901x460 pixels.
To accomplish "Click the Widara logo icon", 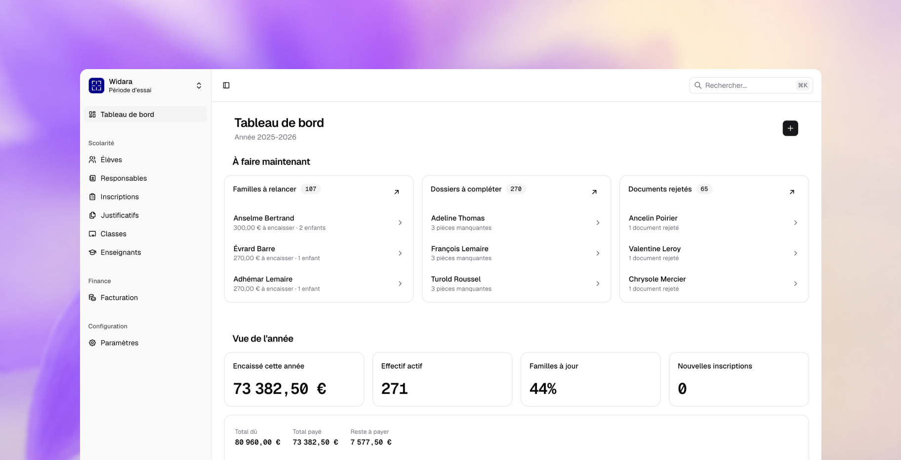I will pyautogui.click(x=96, y=85).
